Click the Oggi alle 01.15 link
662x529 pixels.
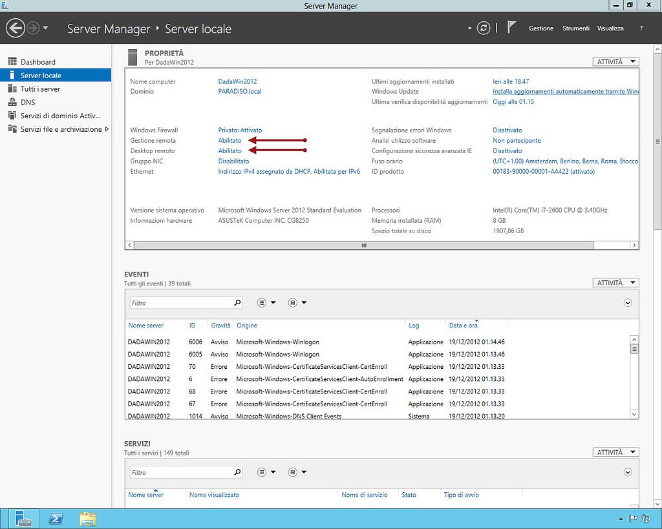coord(513,101)
